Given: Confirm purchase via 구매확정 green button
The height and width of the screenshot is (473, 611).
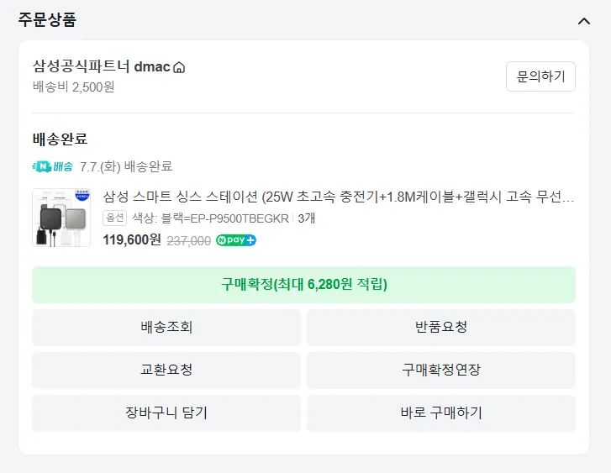Looking at the screenshot, I should click(x=303, y=285).
